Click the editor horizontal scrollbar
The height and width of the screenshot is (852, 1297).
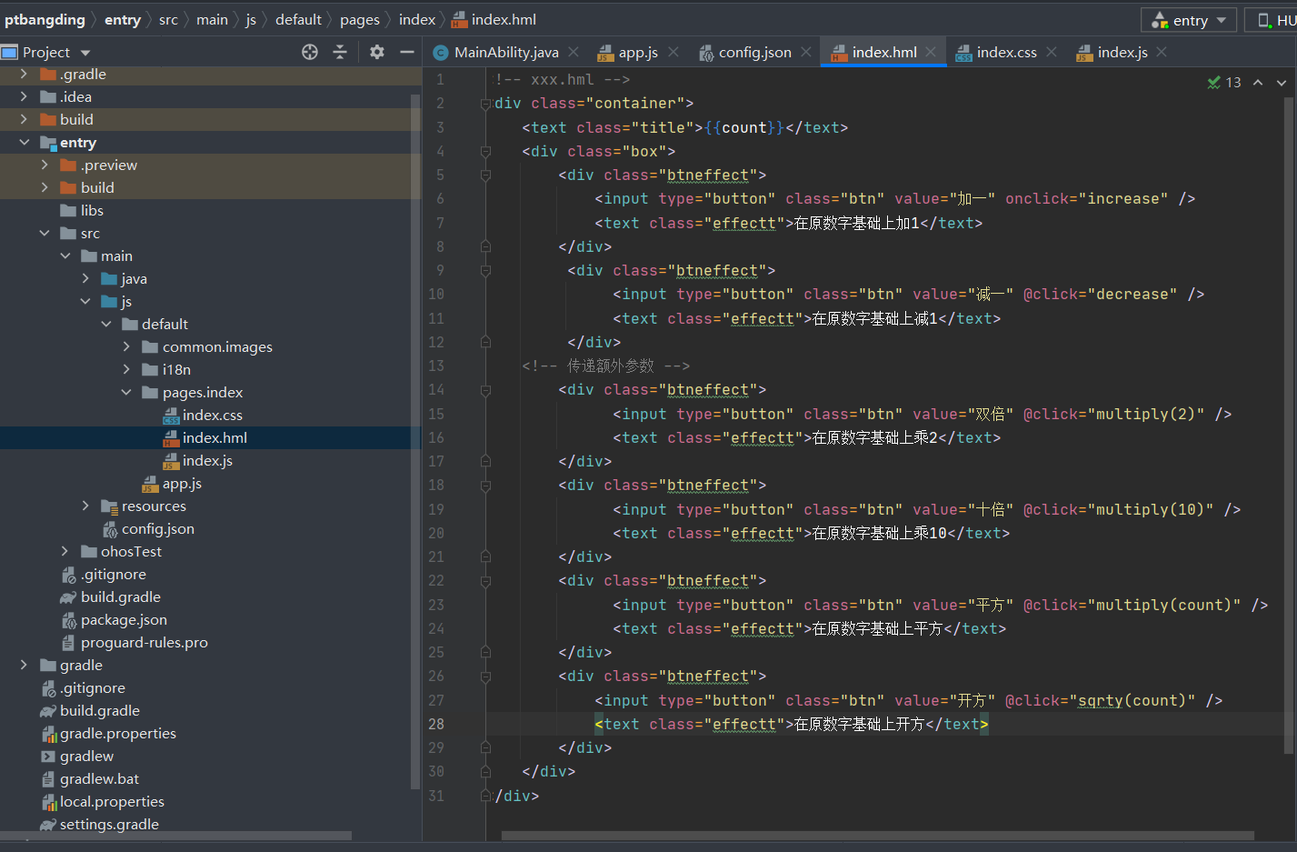[878, 836]
